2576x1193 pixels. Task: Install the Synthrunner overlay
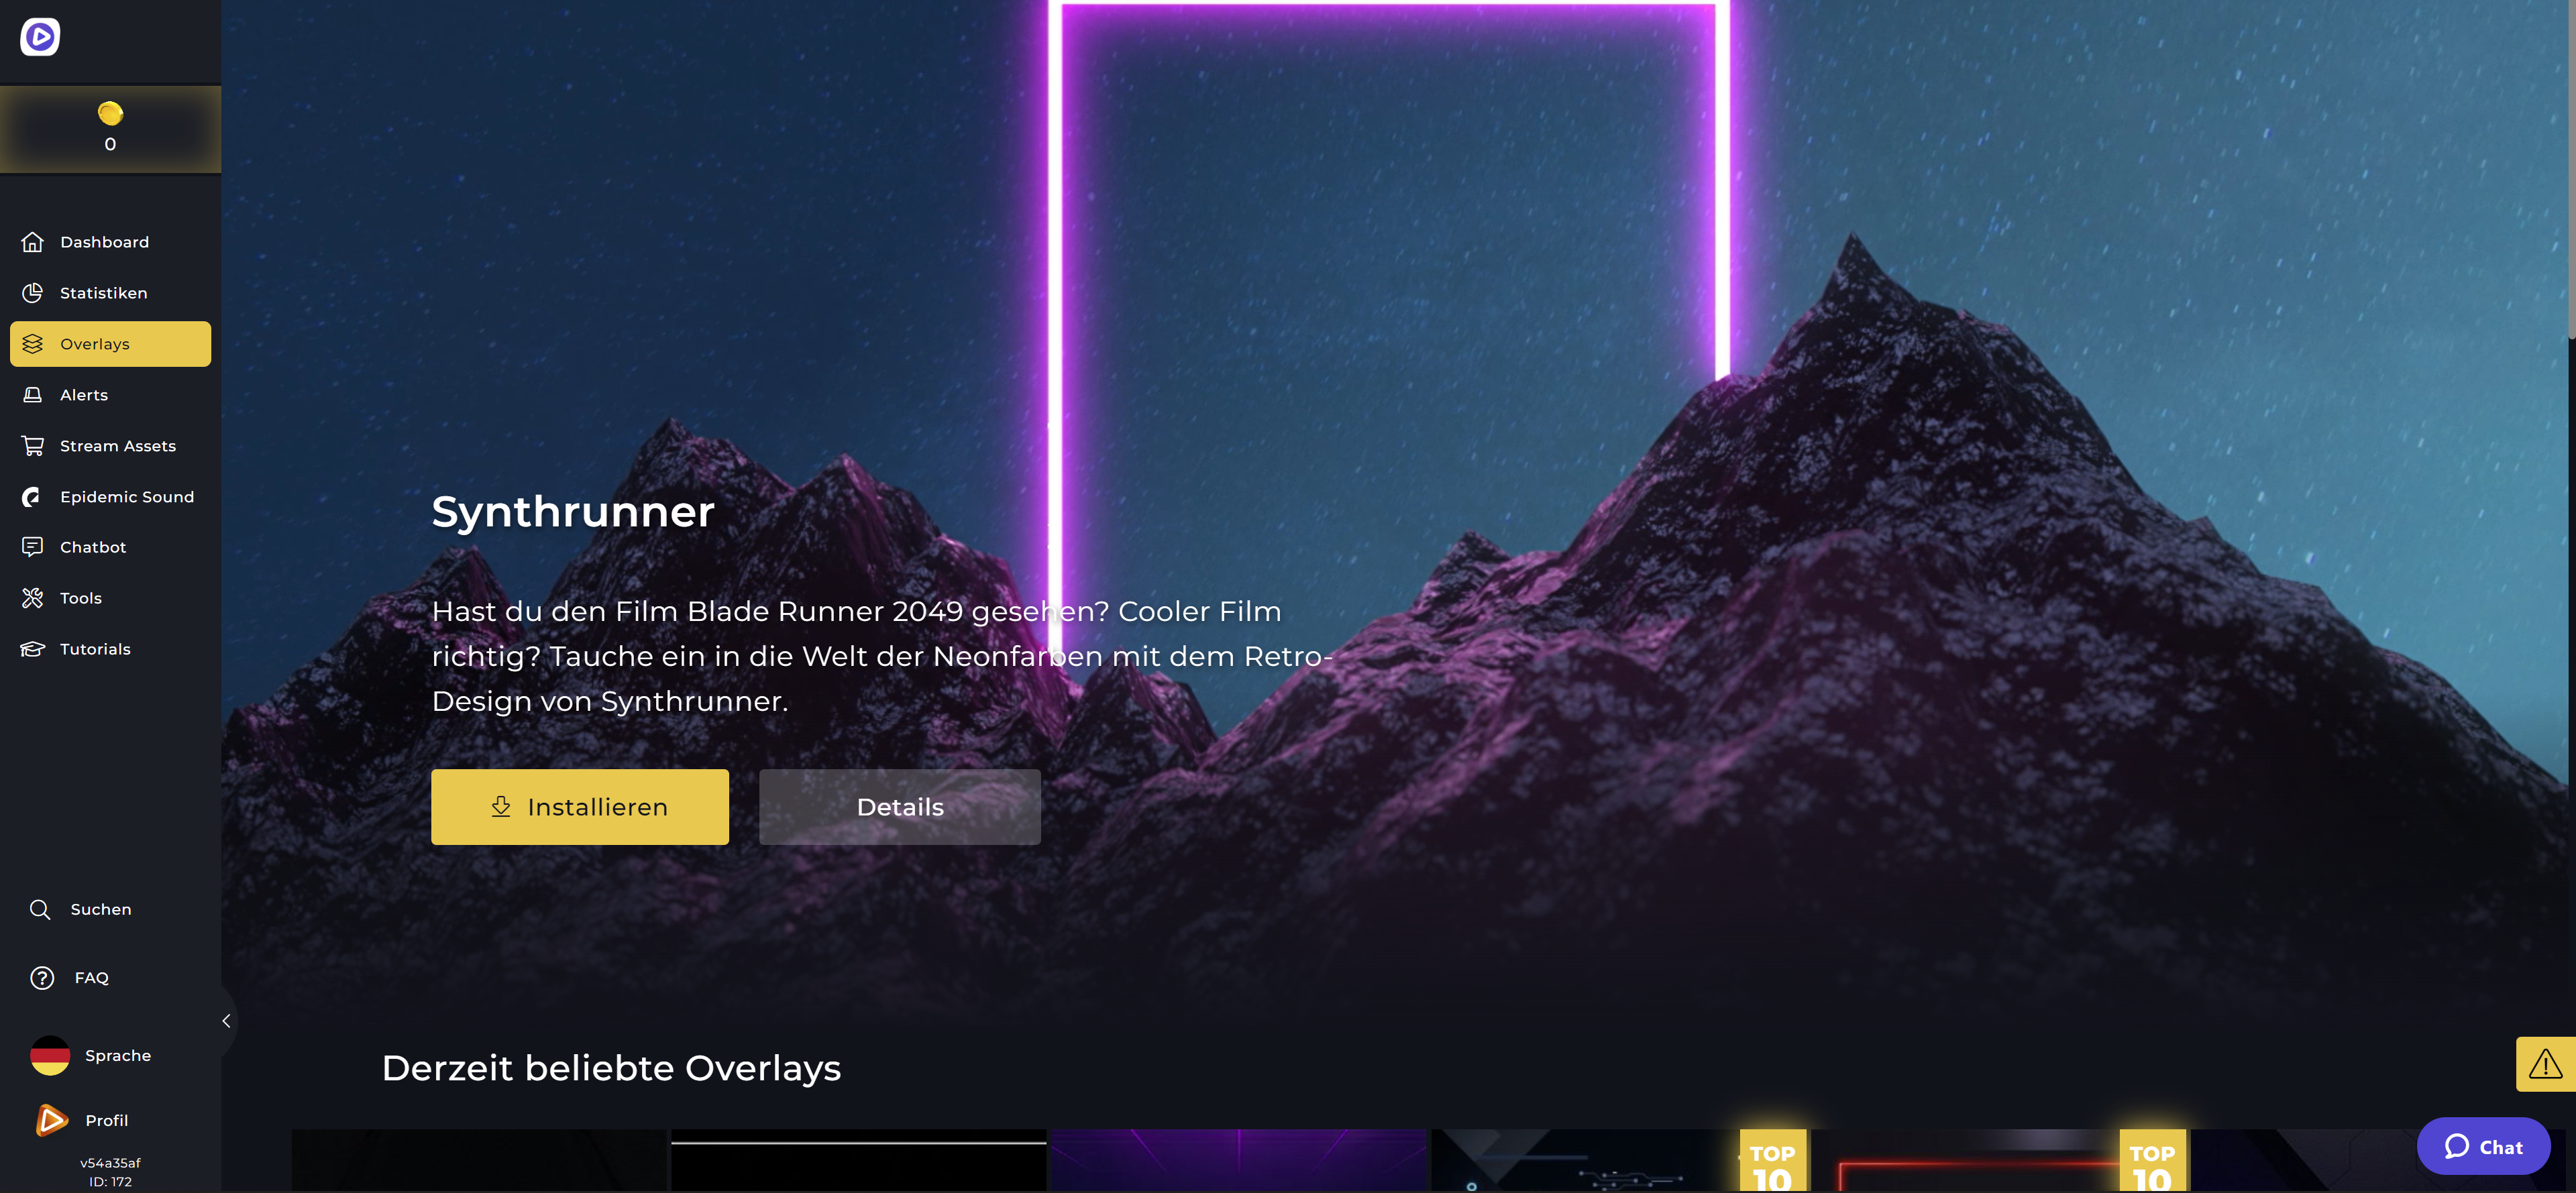(x=580, y=806)
